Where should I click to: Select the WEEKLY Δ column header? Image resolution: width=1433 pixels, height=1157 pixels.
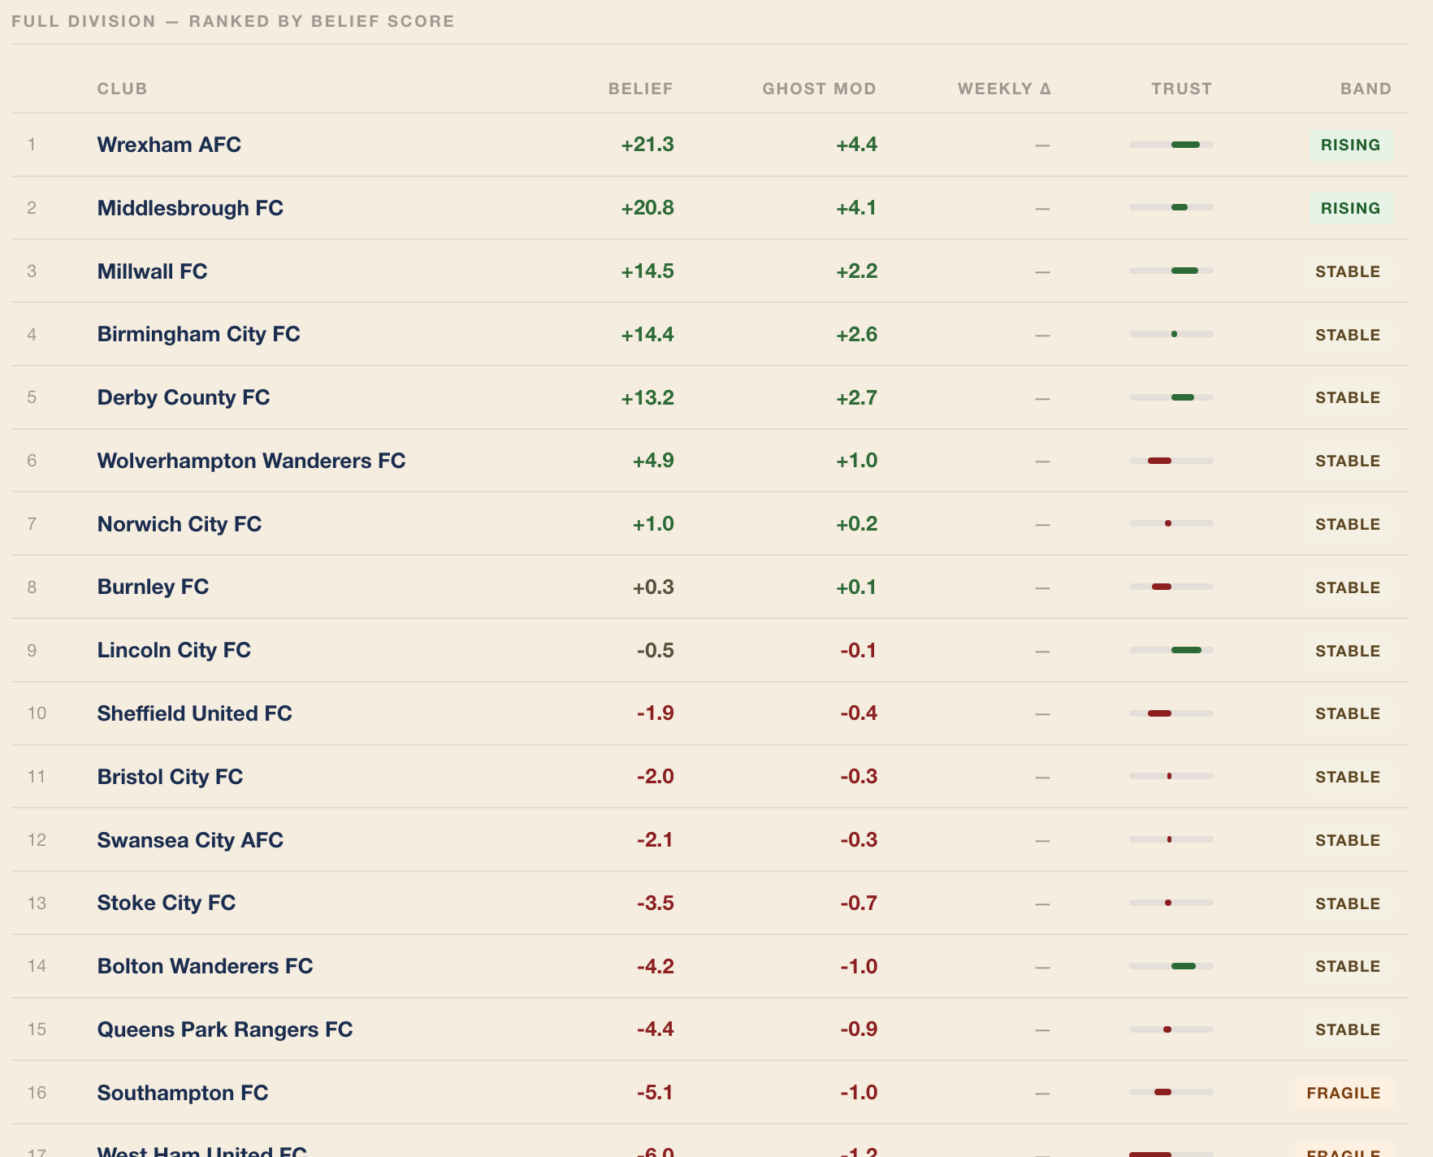[x=1004, y=89]
